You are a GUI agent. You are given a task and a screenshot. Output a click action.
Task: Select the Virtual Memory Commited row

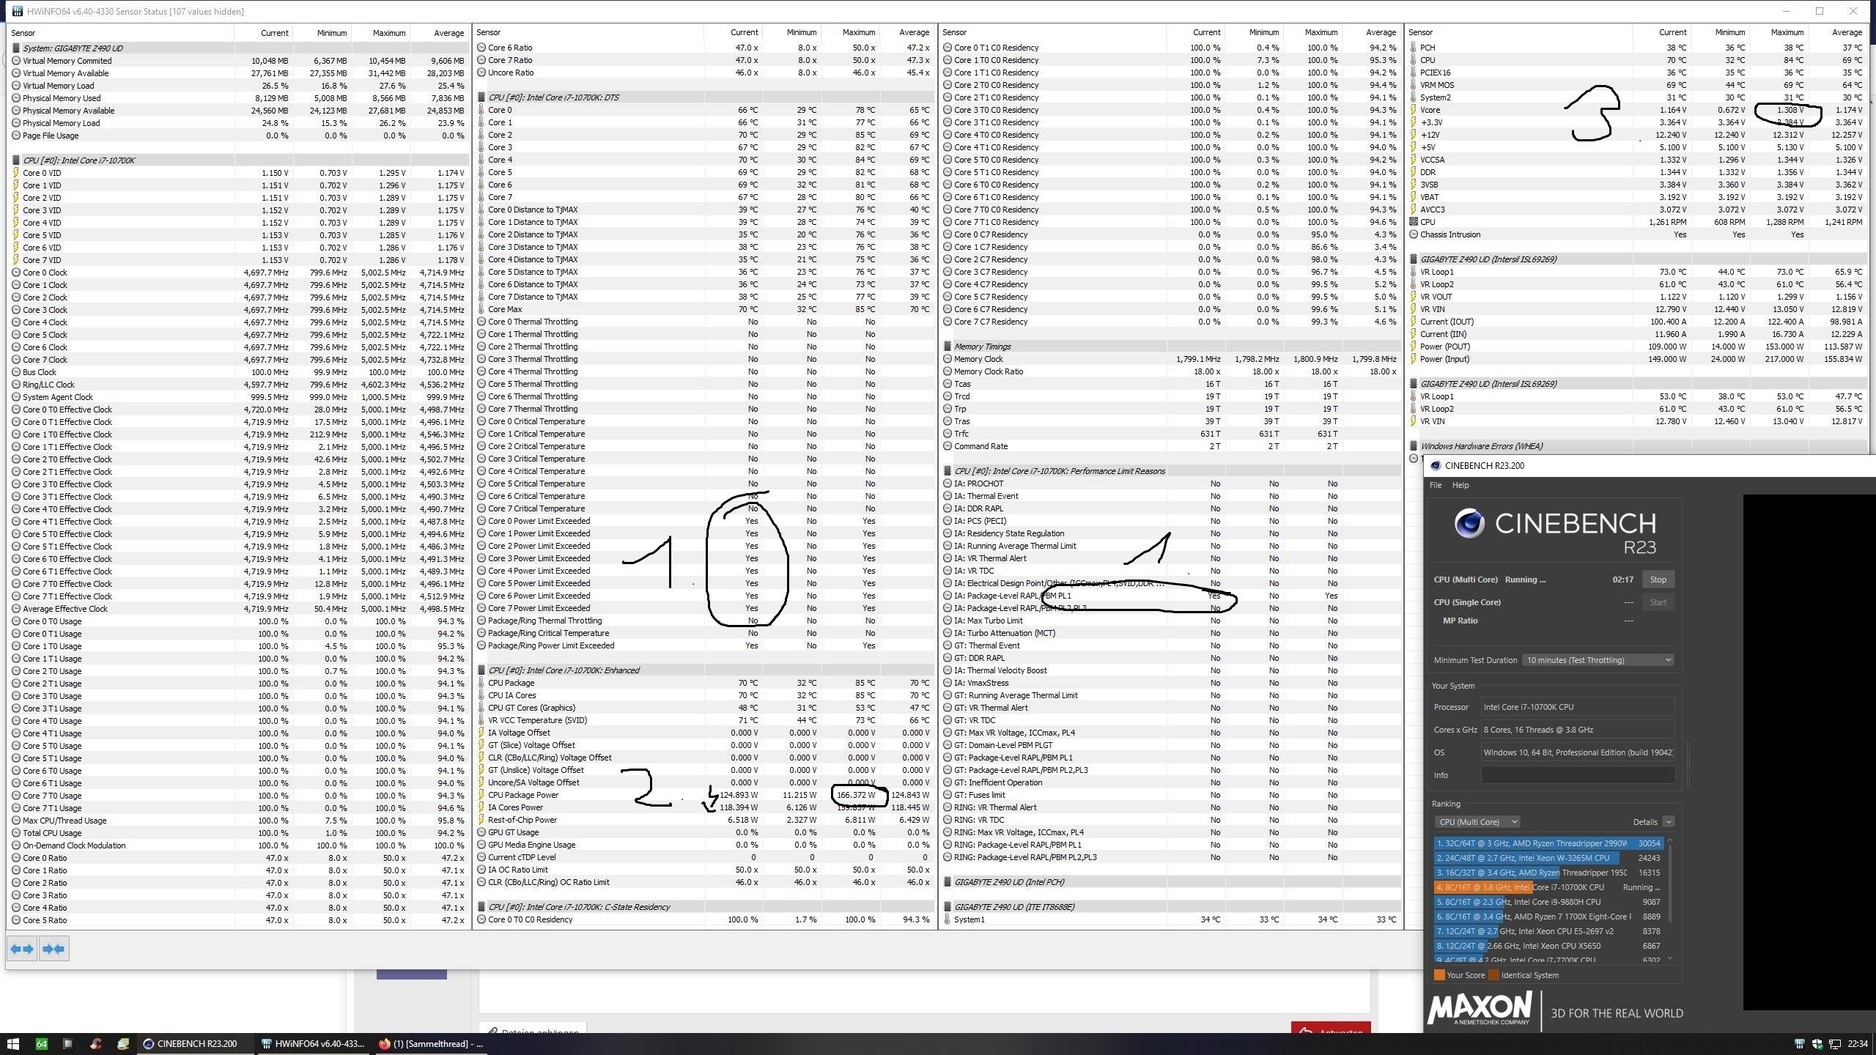point(238,61)
